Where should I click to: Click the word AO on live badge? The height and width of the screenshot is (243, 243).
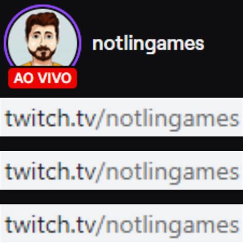tap(24, 78)
